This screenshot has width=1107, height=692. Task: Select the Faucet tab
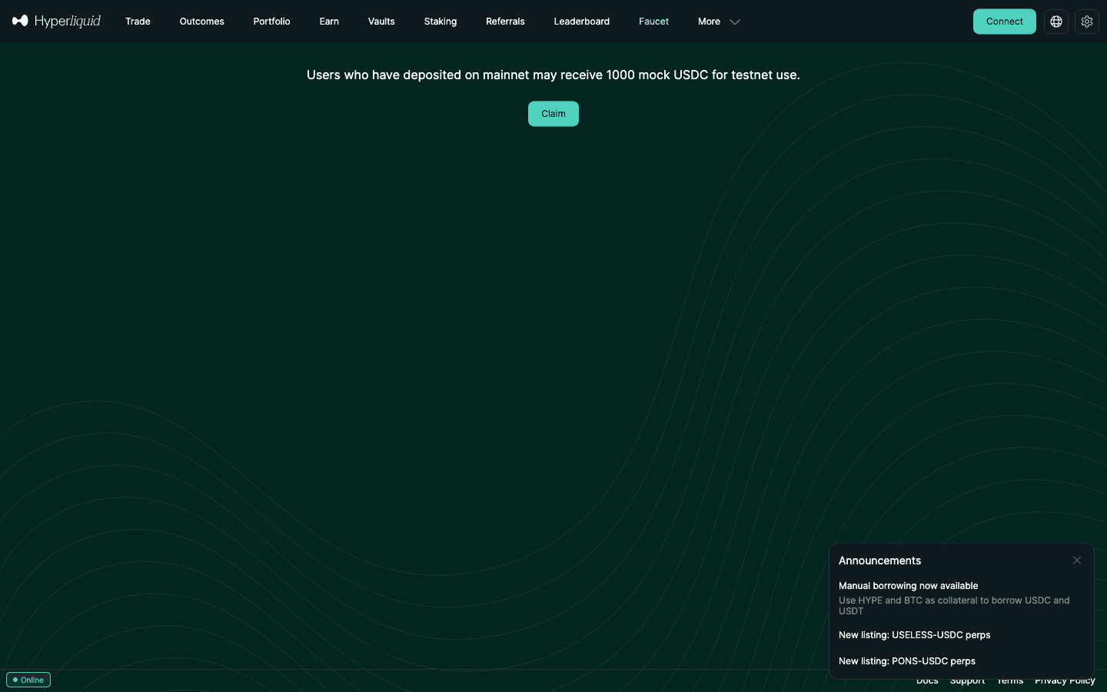(654, 22)
